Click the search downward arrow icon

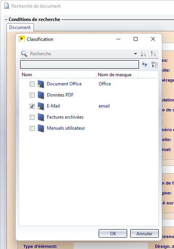144,54
